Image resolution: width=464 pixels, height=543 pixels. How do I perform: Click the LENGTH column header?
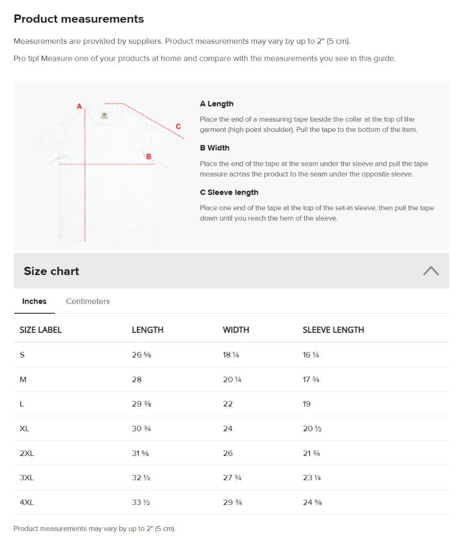147,330
